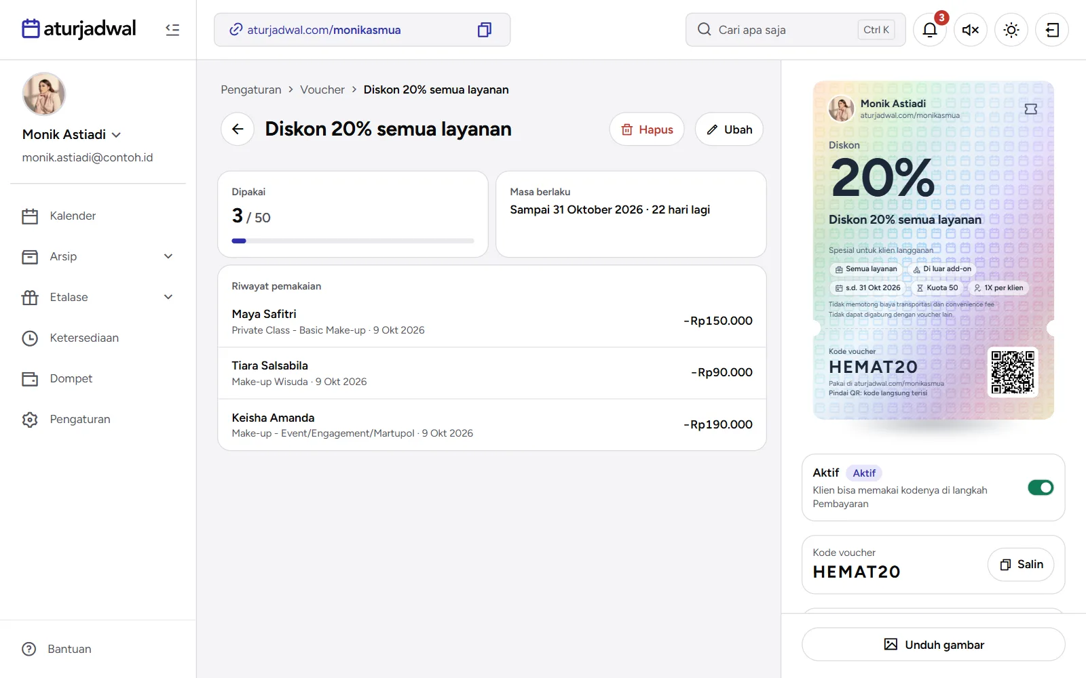The width and height of the screenshot is (1086, 678).
Task: Click the Semua layanan tag on the voucher
Action: pos(865,269)
